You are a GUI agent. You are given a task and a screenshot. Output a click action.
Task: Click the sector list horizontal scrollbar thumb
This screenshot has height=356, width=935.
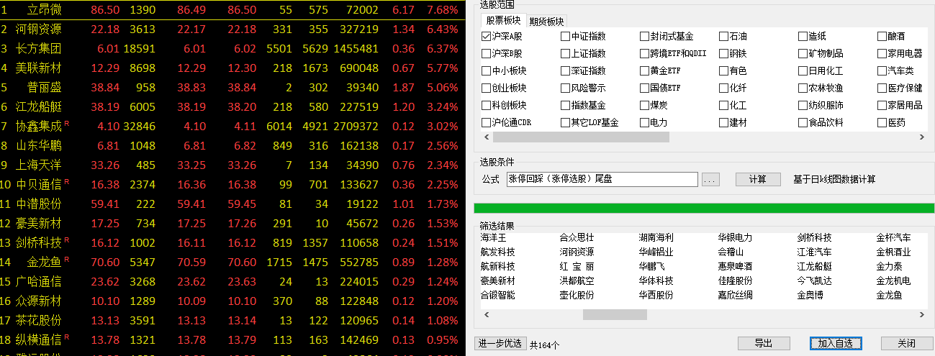tap(581, 137)
